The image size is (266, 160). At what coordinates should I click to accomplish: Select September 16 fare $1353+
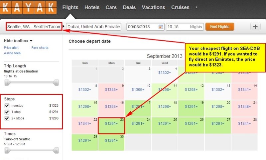click(111, 106)
